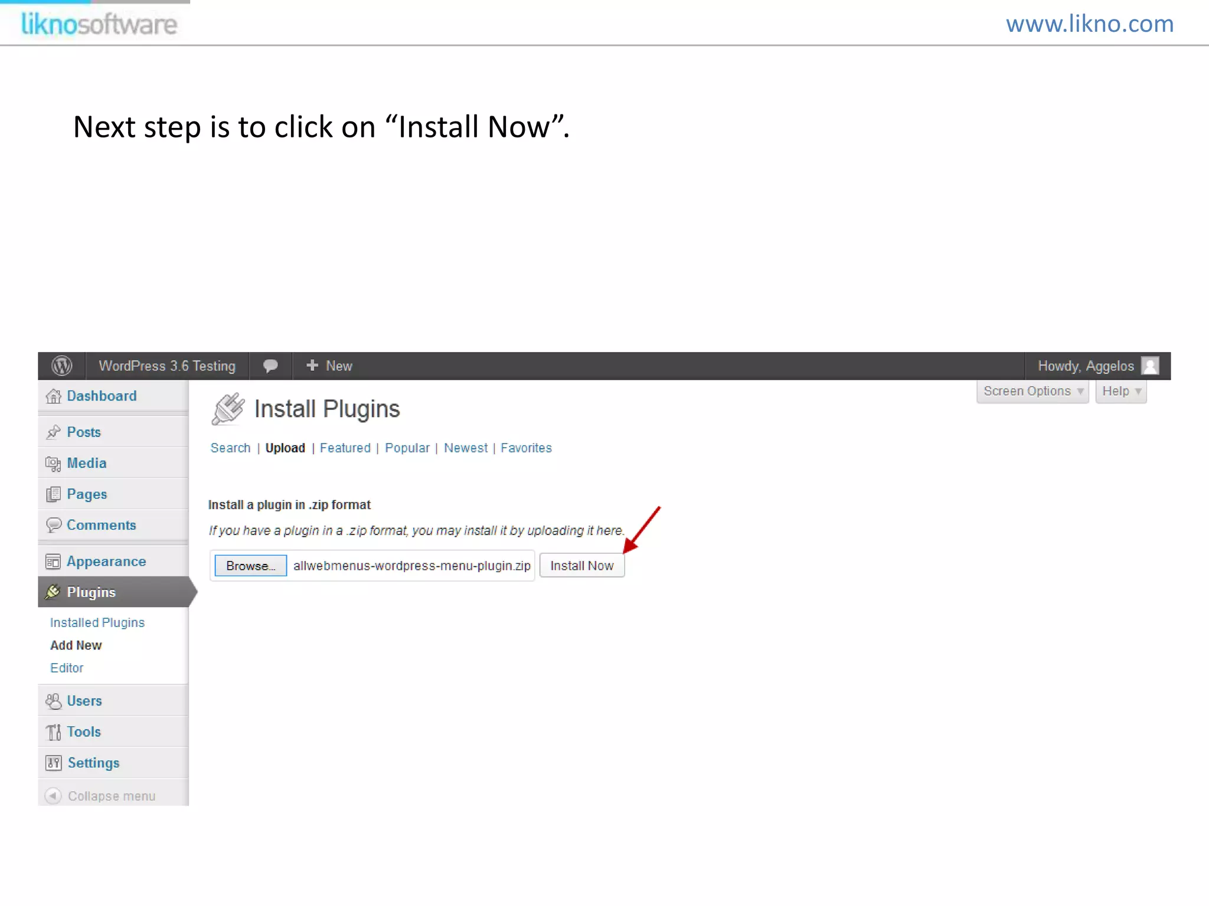Open the plugin Editor submenu link
Image resolution: width=1209 pixels, height=906 pixels.
(x=67, y=668)
